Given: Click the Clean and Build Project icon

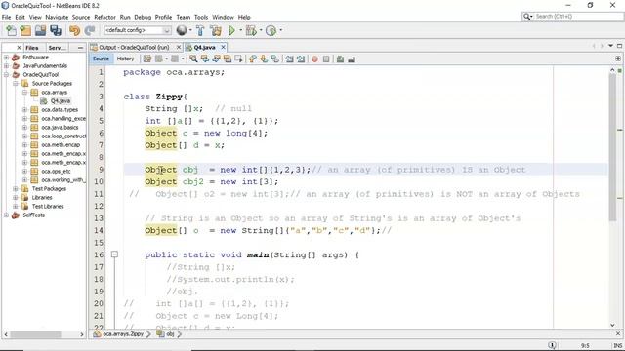Looking at the screenshot, I should (216, 30).
